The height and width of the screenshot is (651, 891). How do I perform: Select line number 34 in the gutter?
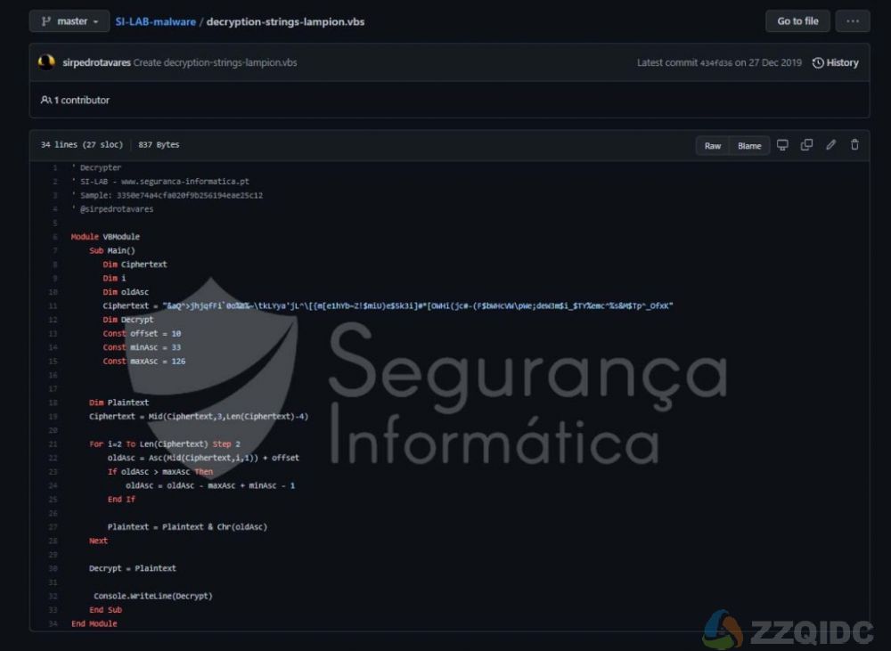pos(53,623)
